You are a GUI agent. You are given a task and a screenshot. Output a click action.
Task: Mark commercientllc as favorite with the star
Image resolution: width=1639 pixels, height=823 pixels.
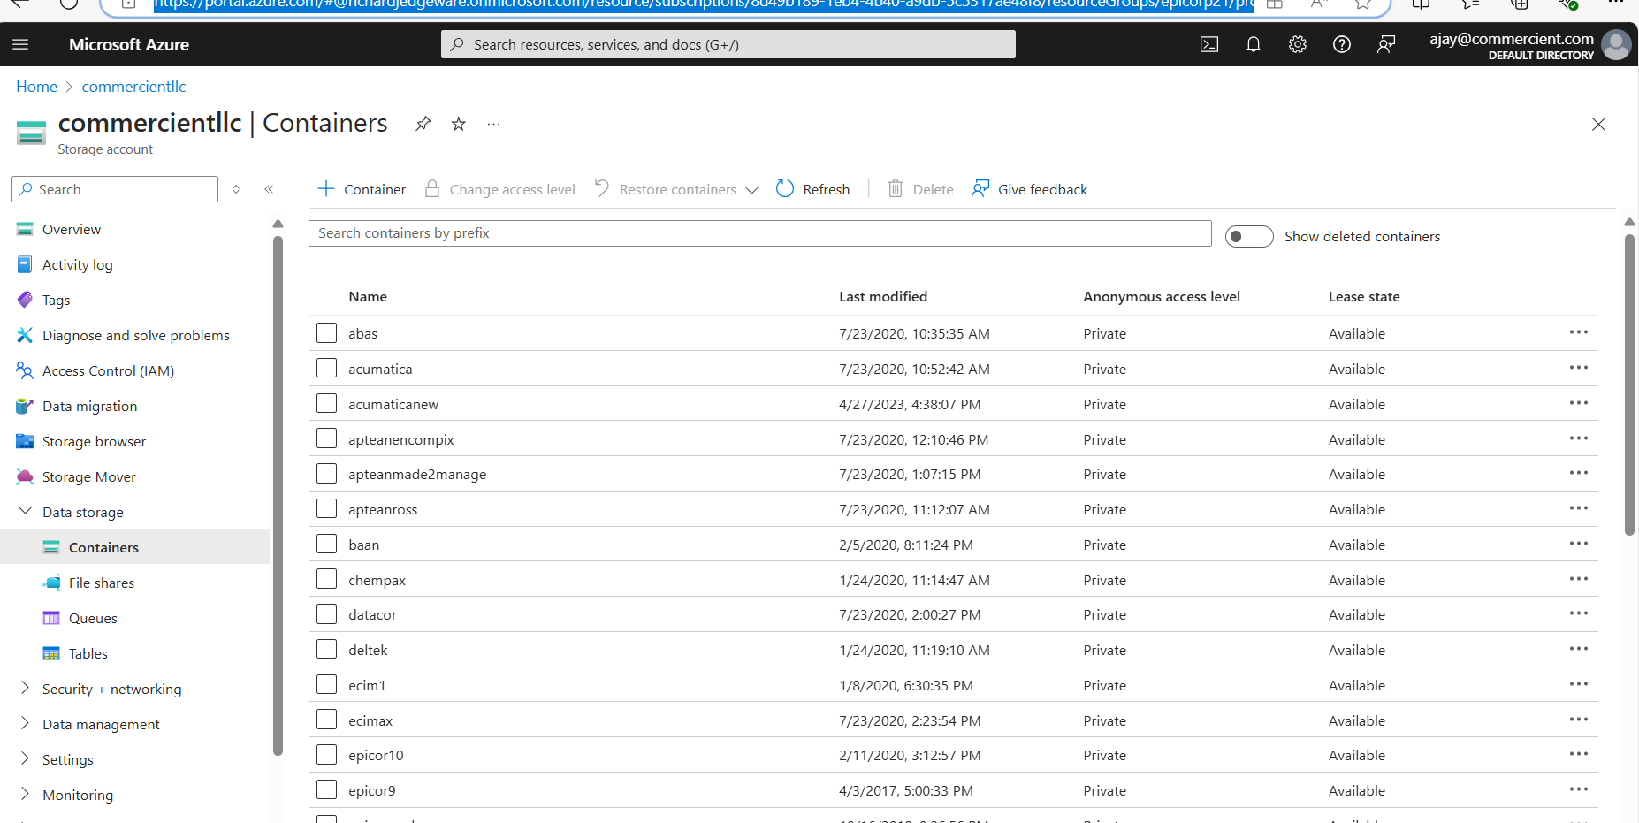[x=459, y=124]
